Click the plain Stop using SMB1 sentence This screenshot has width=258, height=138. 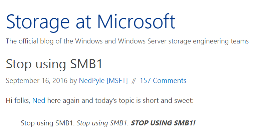[47, 123]
